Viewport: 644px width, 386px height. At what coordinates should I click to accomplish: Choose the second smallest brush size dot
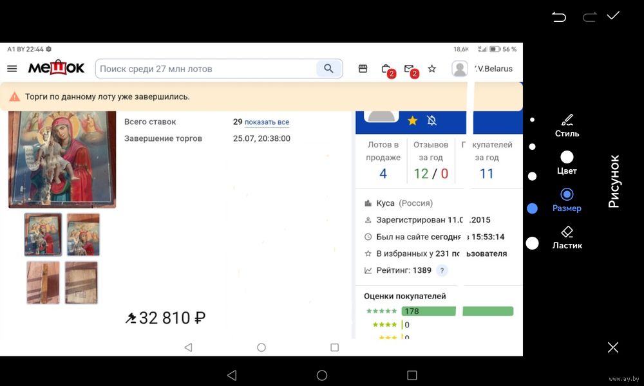(x=533, y=147)
